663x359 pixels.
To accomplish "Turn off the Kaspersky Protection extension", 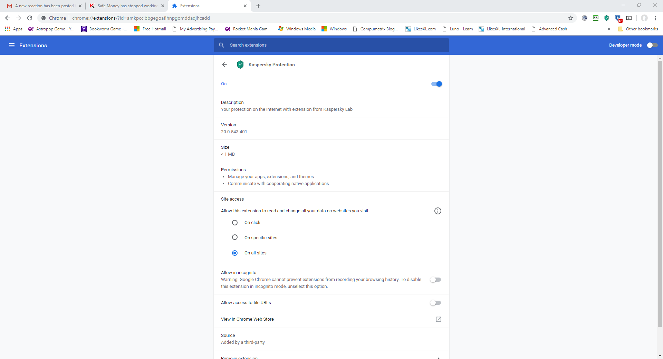I will [x=436, y=84].
